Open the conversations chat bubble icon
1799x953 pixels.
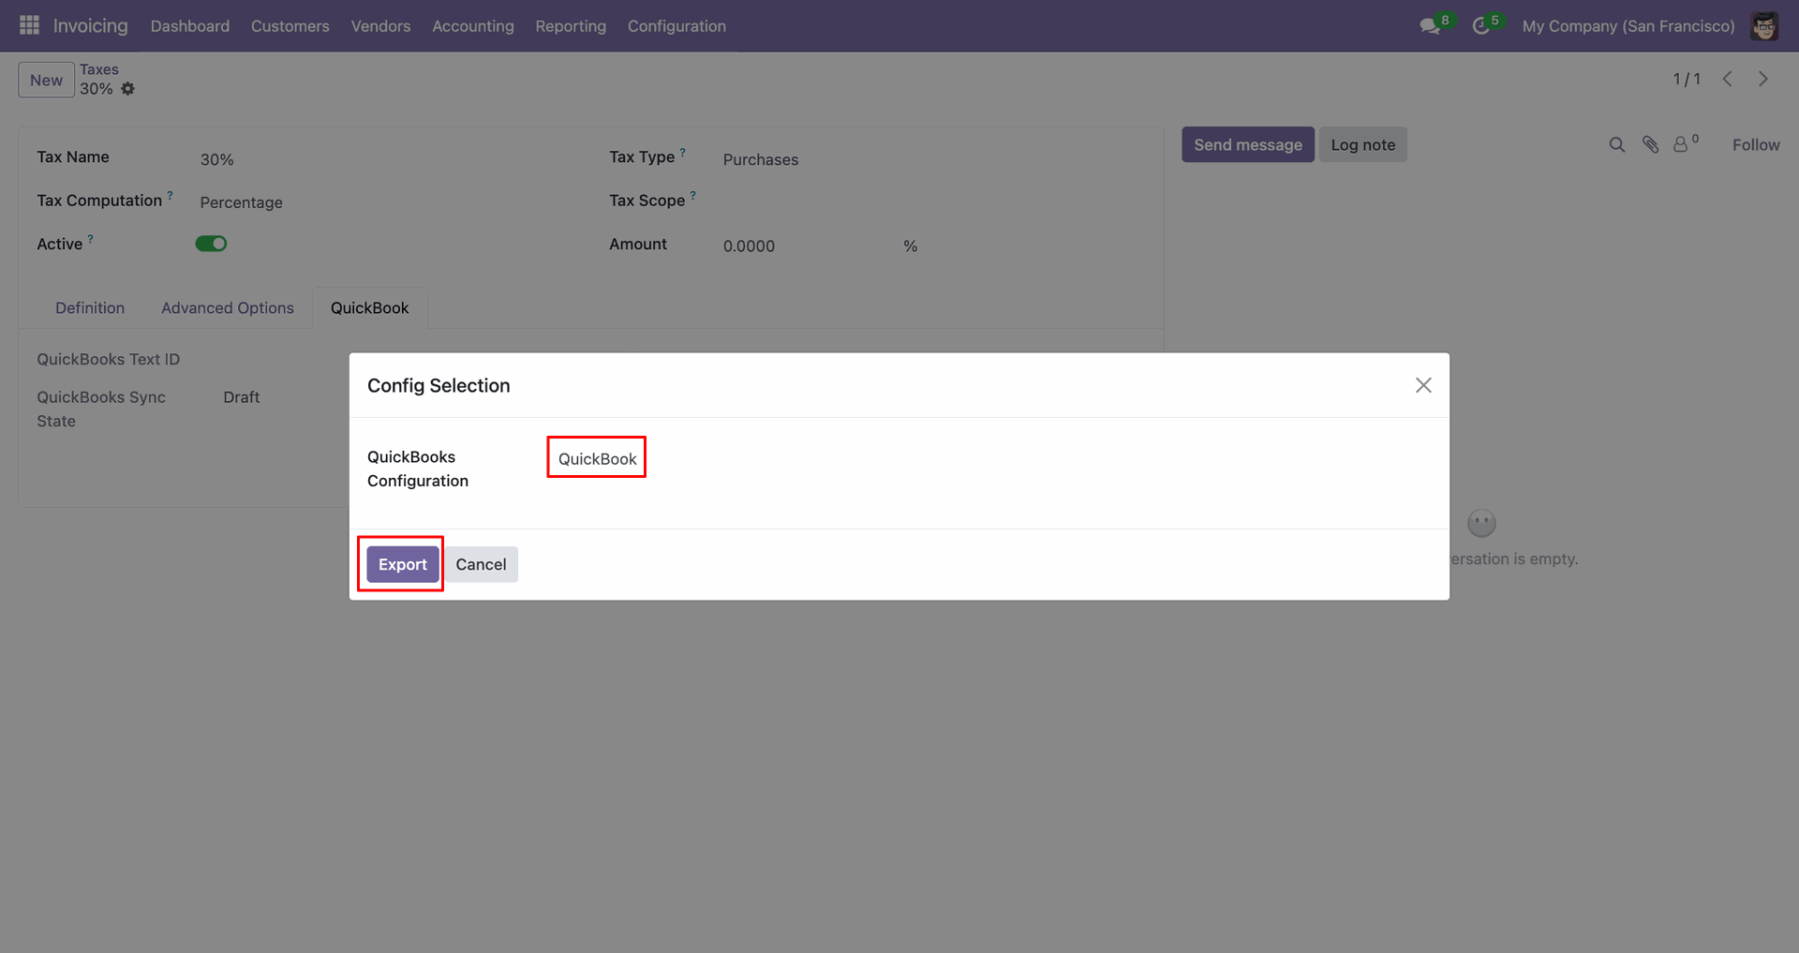tap(1430, 26)
